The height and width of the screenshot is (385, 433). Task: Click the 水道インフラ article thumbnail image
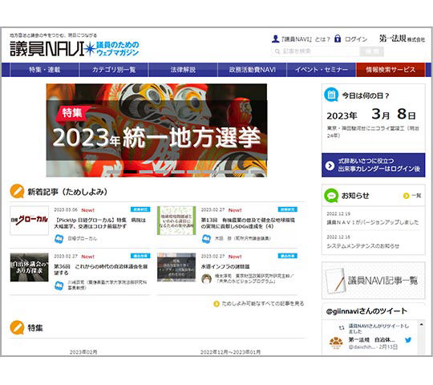[x=176, y=267]
